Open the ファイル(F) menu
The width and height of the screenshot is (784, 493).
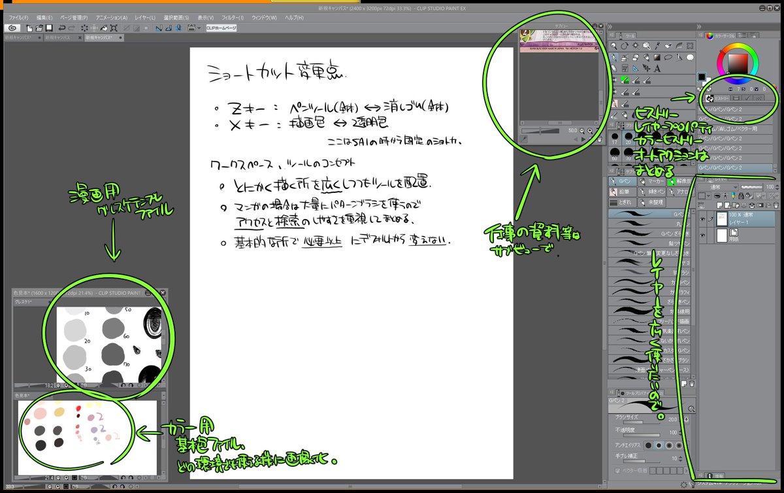tap(18, 16)
